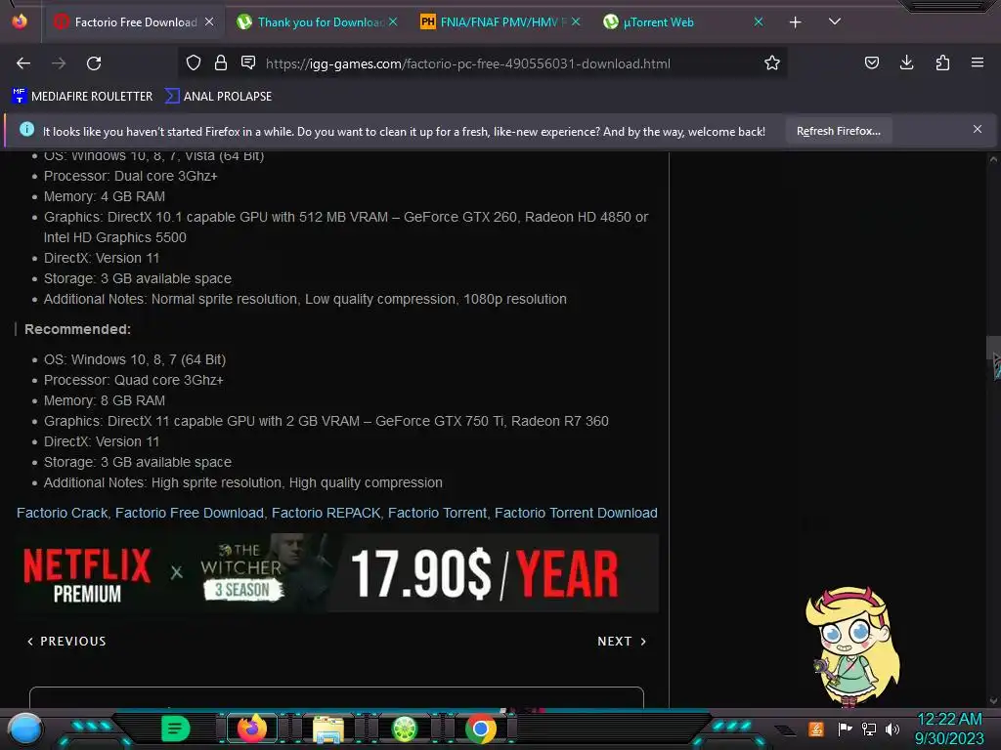The image size is (1001, 750).
Task: Click 'Memory: 8 GB RAM' text
Action: (104, 400)
